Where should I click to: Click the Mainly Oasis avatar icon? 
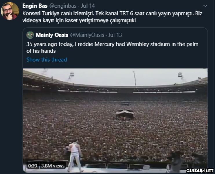pos(30,35)
